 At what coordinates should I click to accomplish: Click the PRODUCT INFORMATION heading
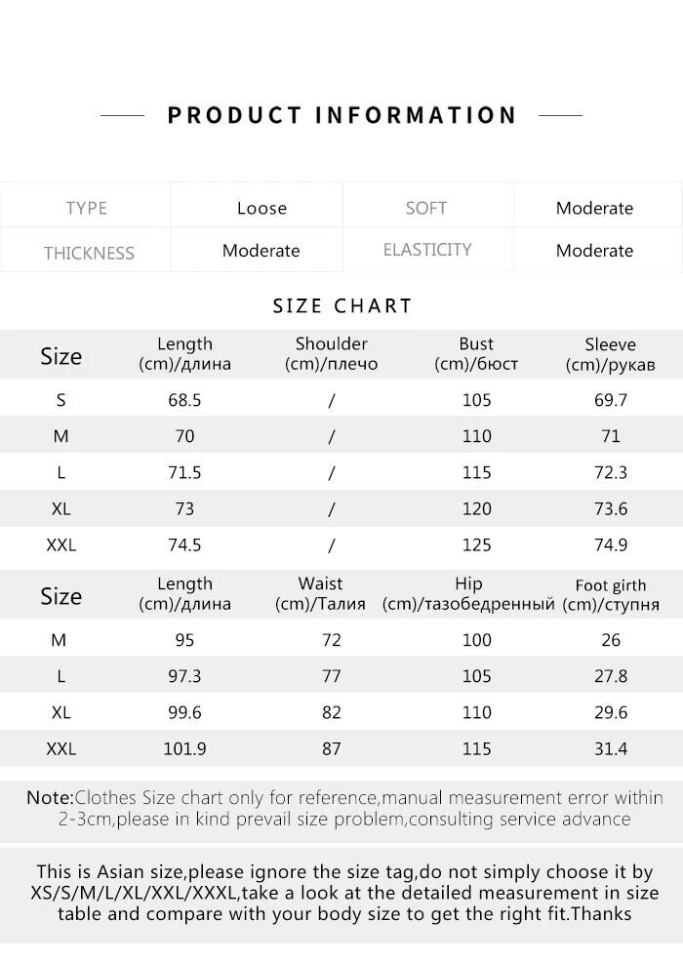341,115
